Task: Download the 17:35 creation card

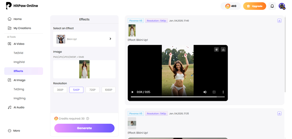Action: (279, 114)
